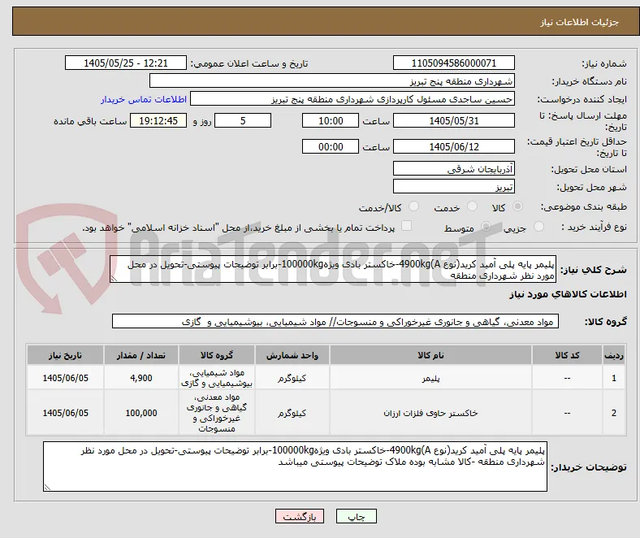Click کیلوگرم unit in the پلیمر row
640x538 pixels.
[x=292, y=378]
